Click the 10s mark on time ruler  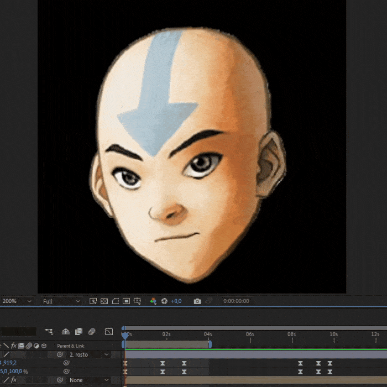point(334,334)
